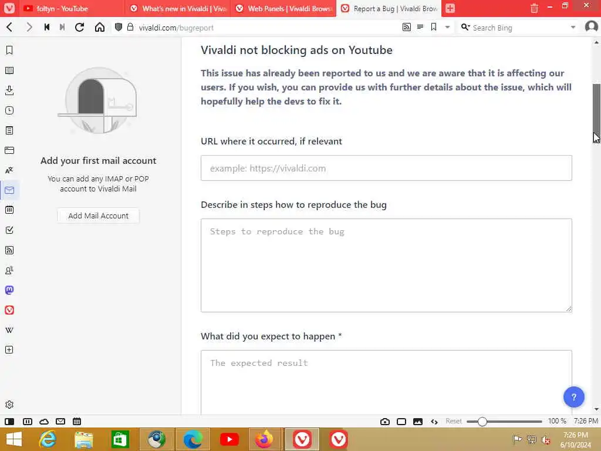601x451 pixels.
Task: Open Vivaldi settings gear
Action: point(9,405)
